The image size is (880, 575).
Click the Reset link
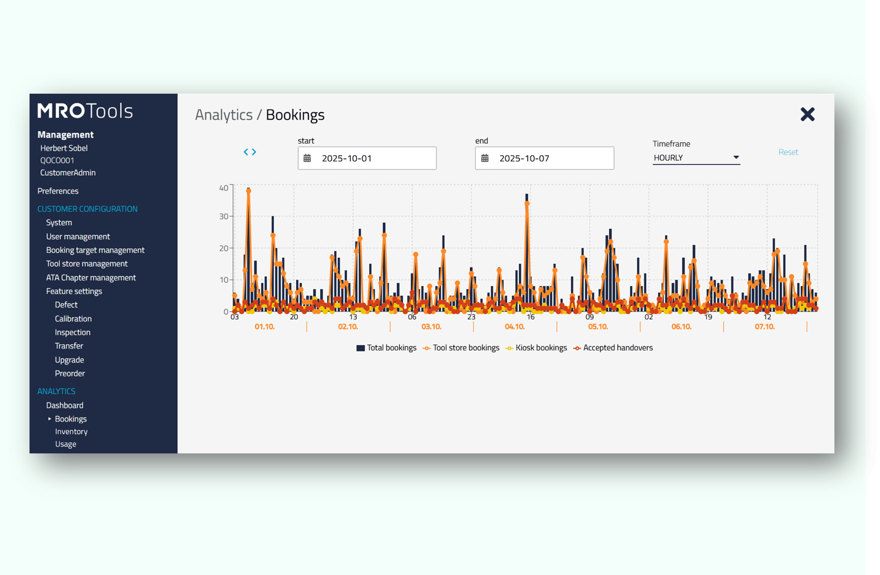pos(788,152)
